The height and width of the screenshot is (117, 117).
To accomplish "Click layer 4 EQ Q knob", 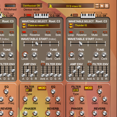I will (x=100, y=91).
